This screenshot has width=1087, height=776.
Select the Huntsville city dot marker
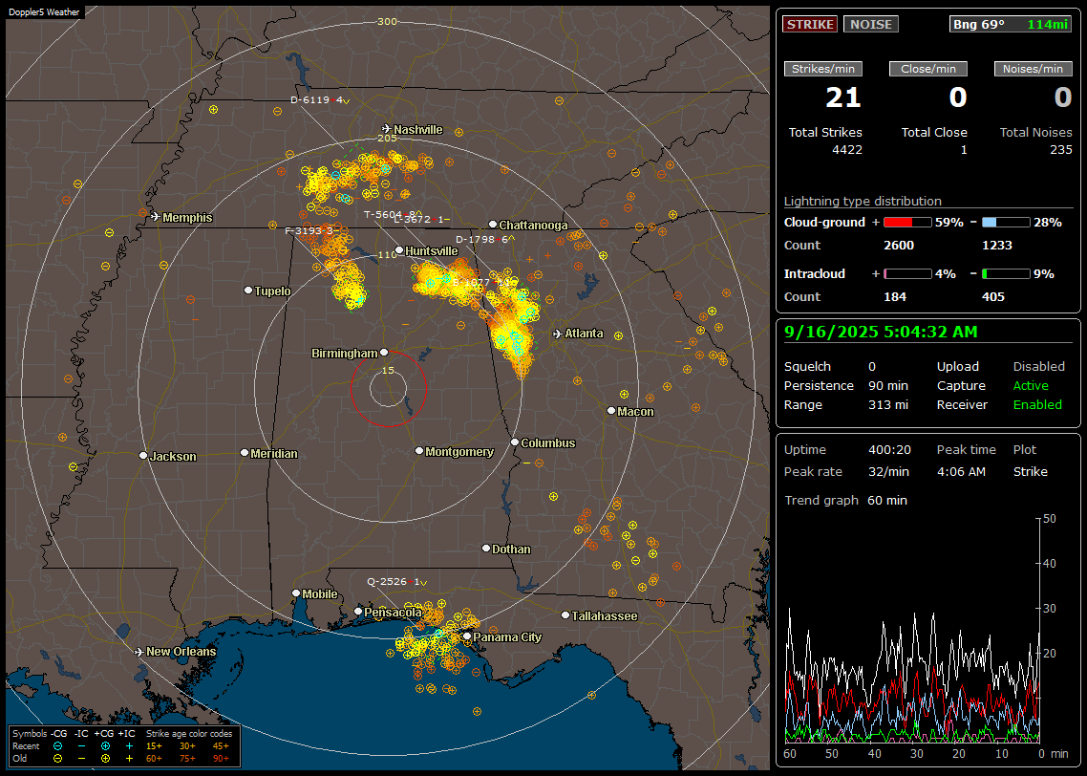coord(399,250)
